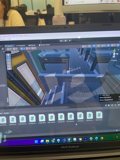
Task: Expand the grid snapping dropdown arrow
Action: point(30,48)
